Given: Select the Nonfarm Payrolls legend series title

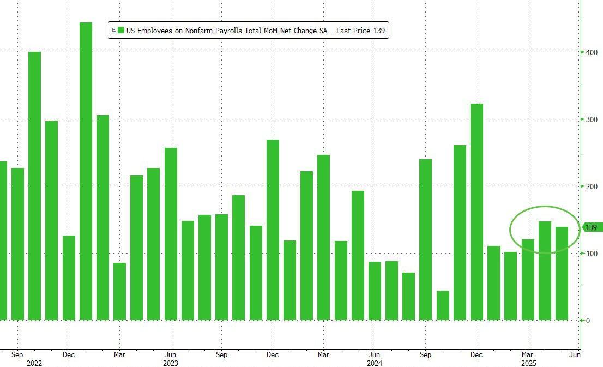Looking at the screenshot, I should tap(255, 31).
